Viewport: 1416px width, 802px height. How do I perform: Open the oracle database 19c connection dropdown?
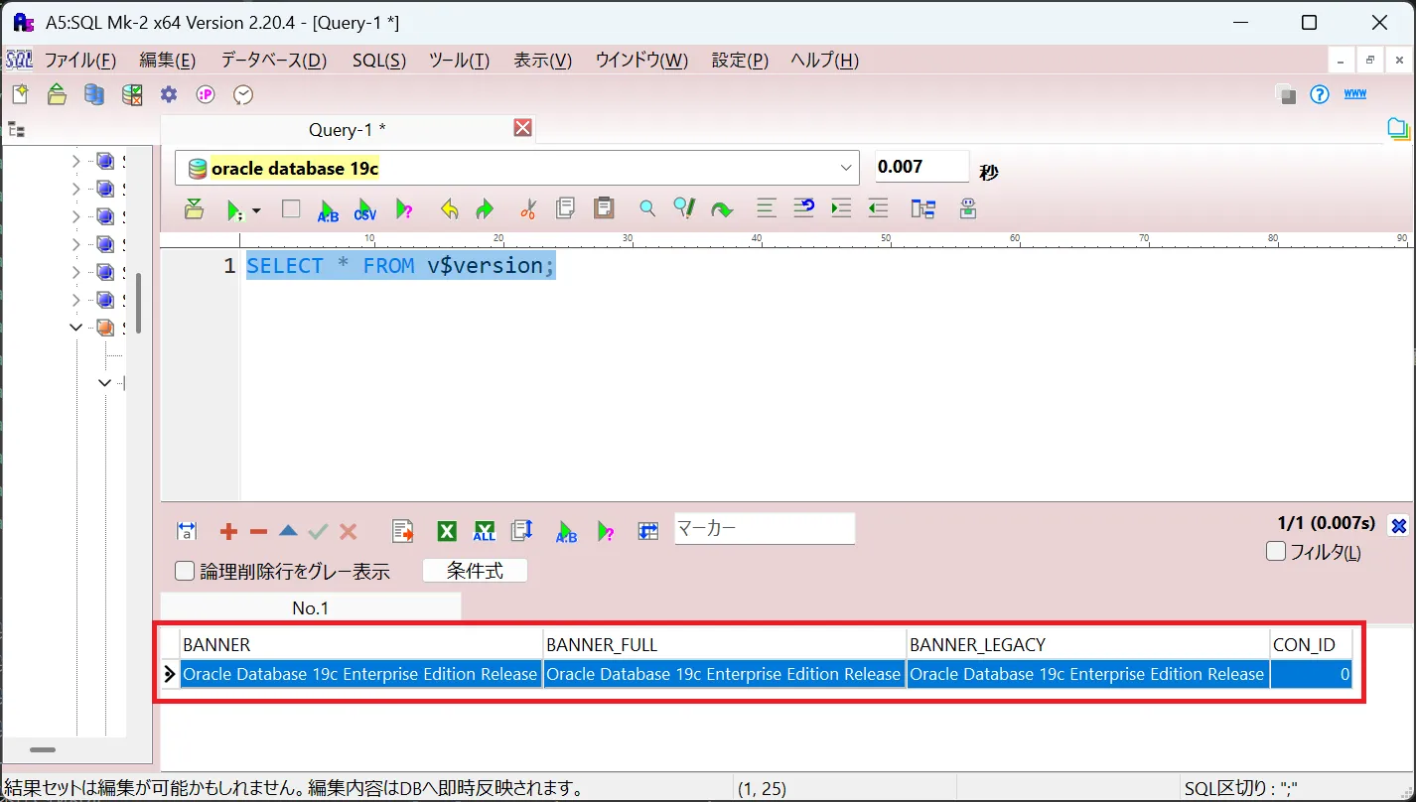tap(846, 168)
